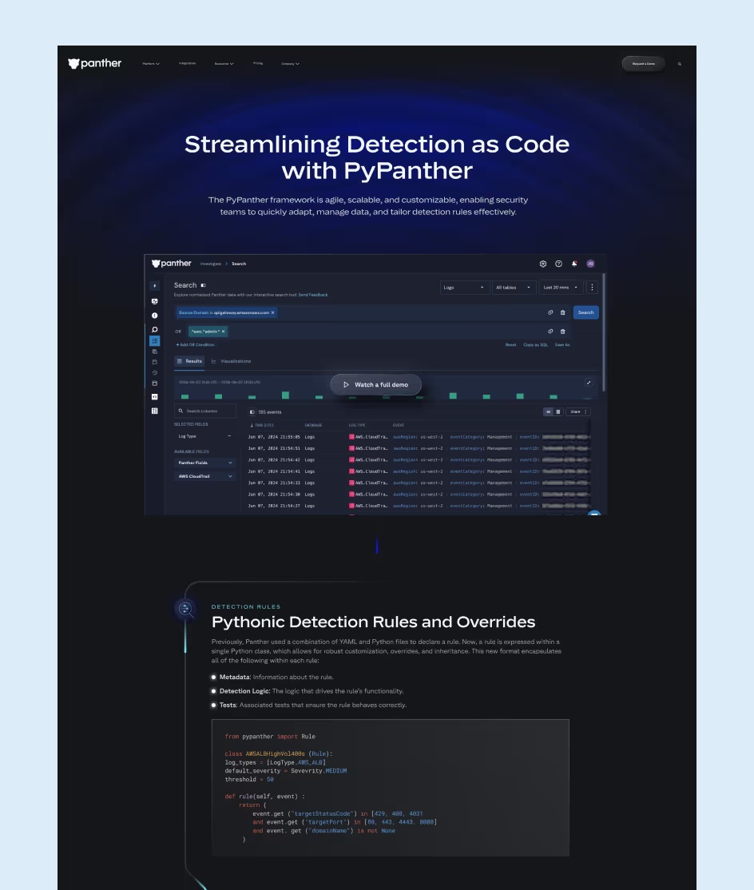The image size is (754, 890).
Task: Open the Send Feedback link
Action: (x=313, y=295)
